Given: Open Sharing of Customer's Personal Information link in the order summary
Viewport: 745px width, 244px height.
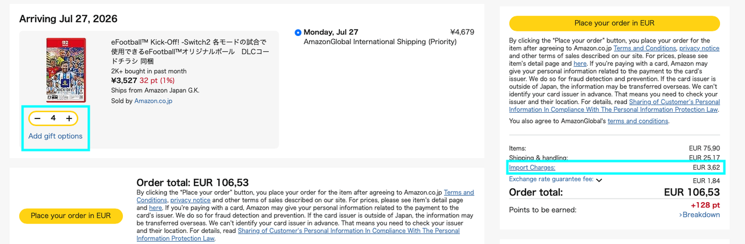Looking at the screenshot, I should tap(614, 105).
